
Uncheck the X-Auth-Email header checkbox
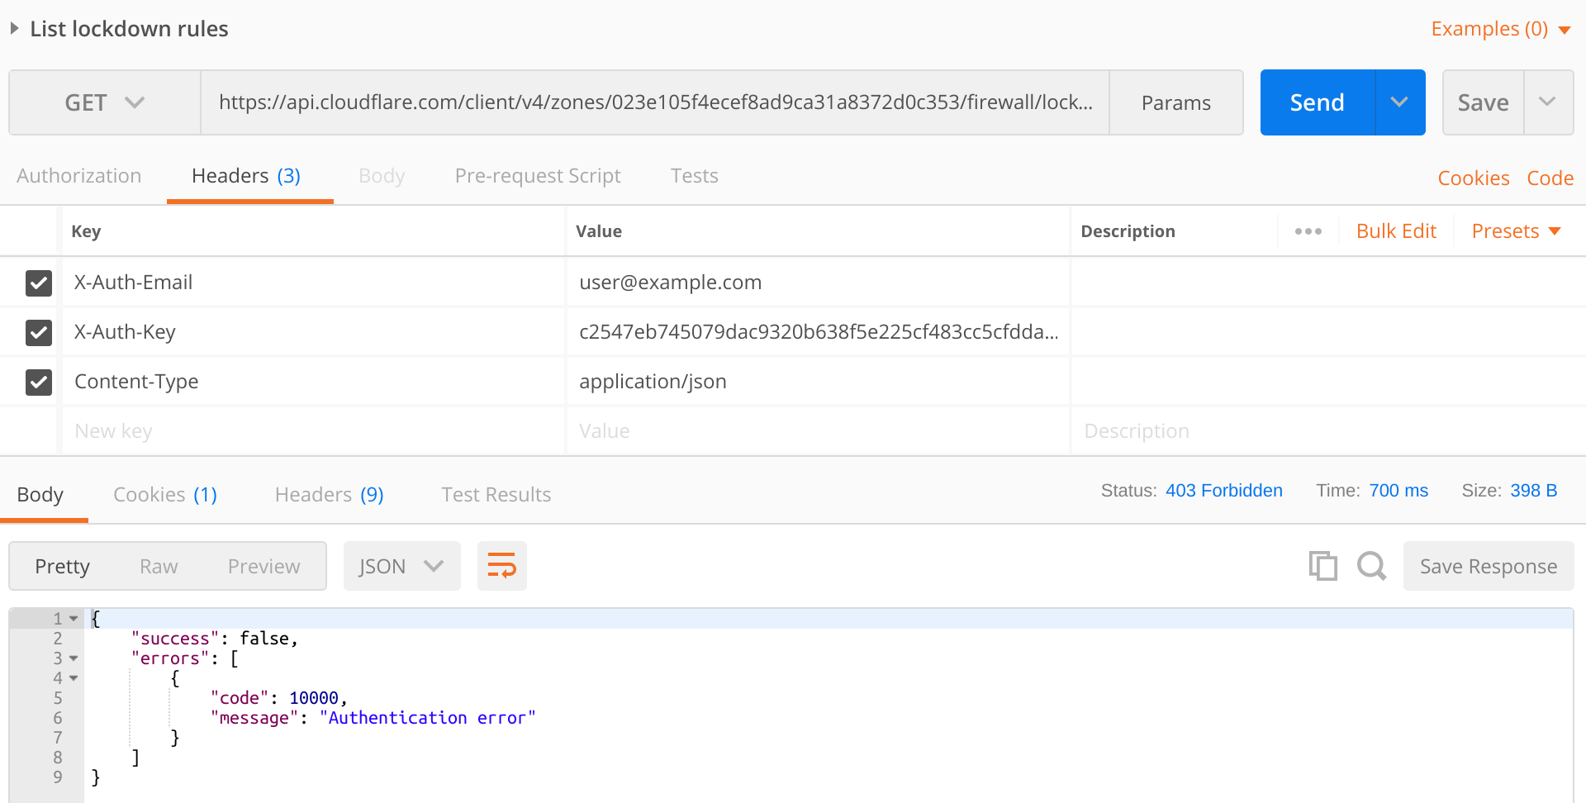(39, 283)
